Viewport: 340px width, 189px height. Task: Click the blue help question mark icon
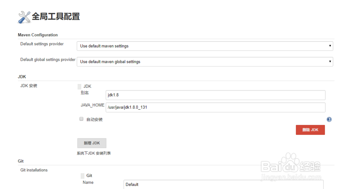329,119
